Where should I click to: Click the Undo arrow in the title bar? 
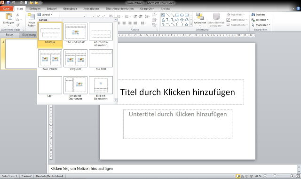click(14, 3)
